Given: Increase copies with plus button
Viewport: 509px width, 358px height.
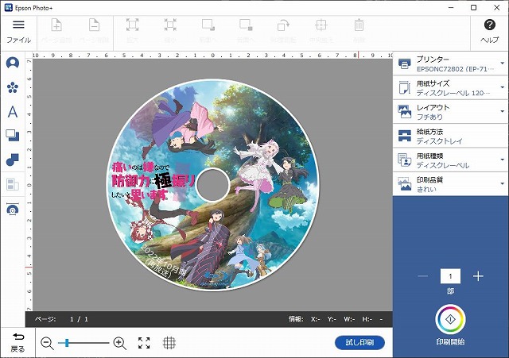Looking at the screenshot, I should (478, 276).
